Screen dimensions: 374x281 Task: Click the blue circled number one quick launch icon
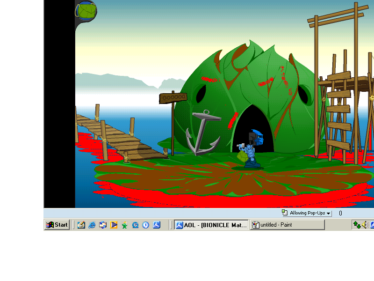coord(146,225)
